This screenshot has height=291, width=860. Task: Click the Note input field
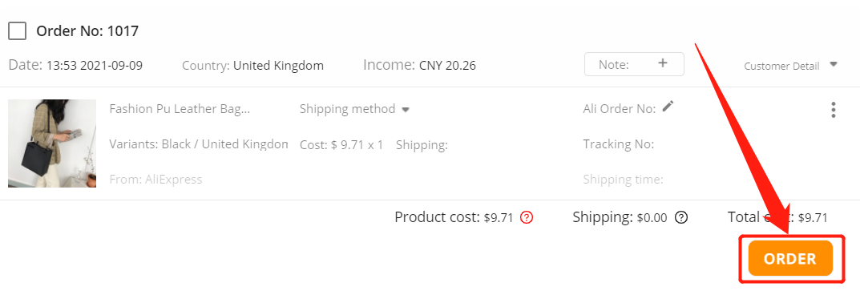(634, 64)
